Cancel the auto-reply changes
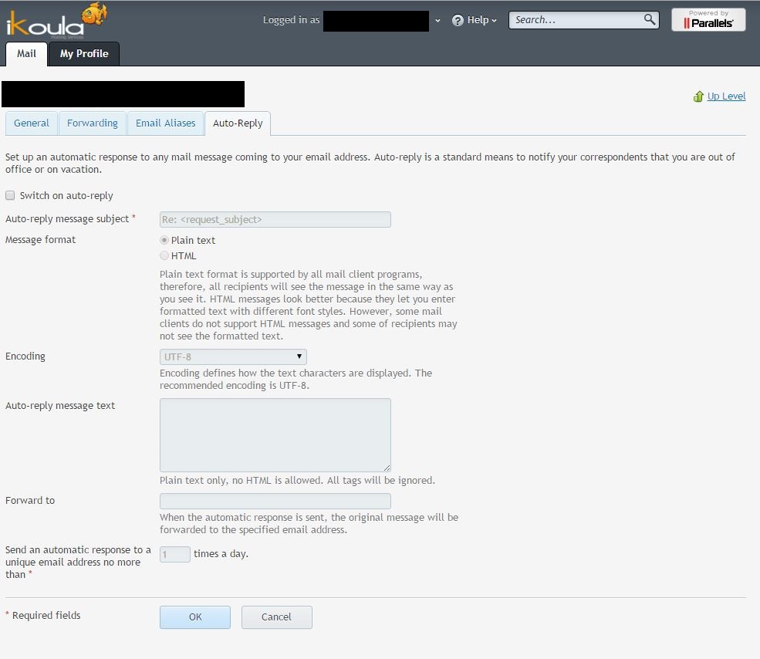This screenshot has height=659, width=760. [x=276, y=617]
